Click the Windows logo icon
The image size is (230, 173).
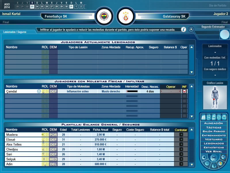(x=220, y=163)
